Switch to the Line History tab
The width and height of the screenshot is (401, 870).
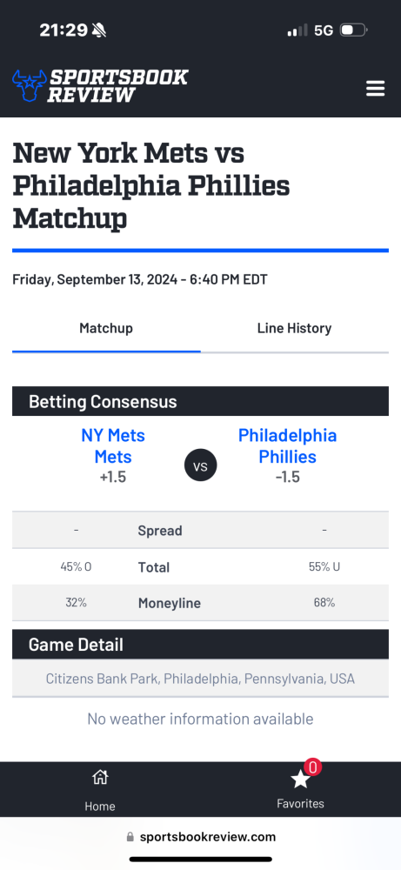coord(294,328)
